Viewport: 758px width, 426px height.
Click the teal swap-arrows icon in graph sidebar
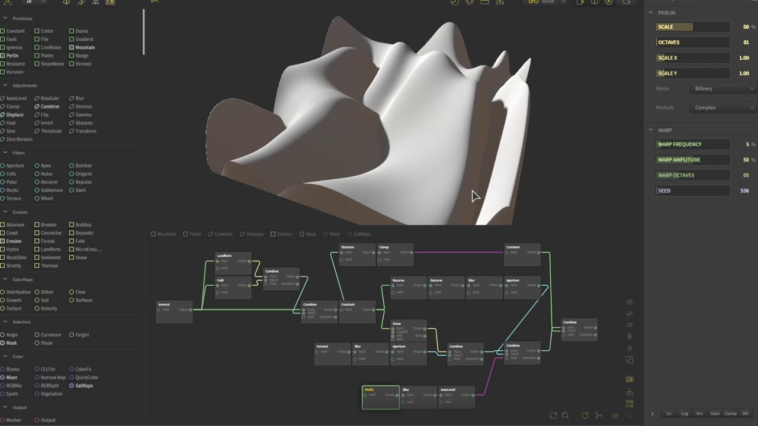[629, 314]
